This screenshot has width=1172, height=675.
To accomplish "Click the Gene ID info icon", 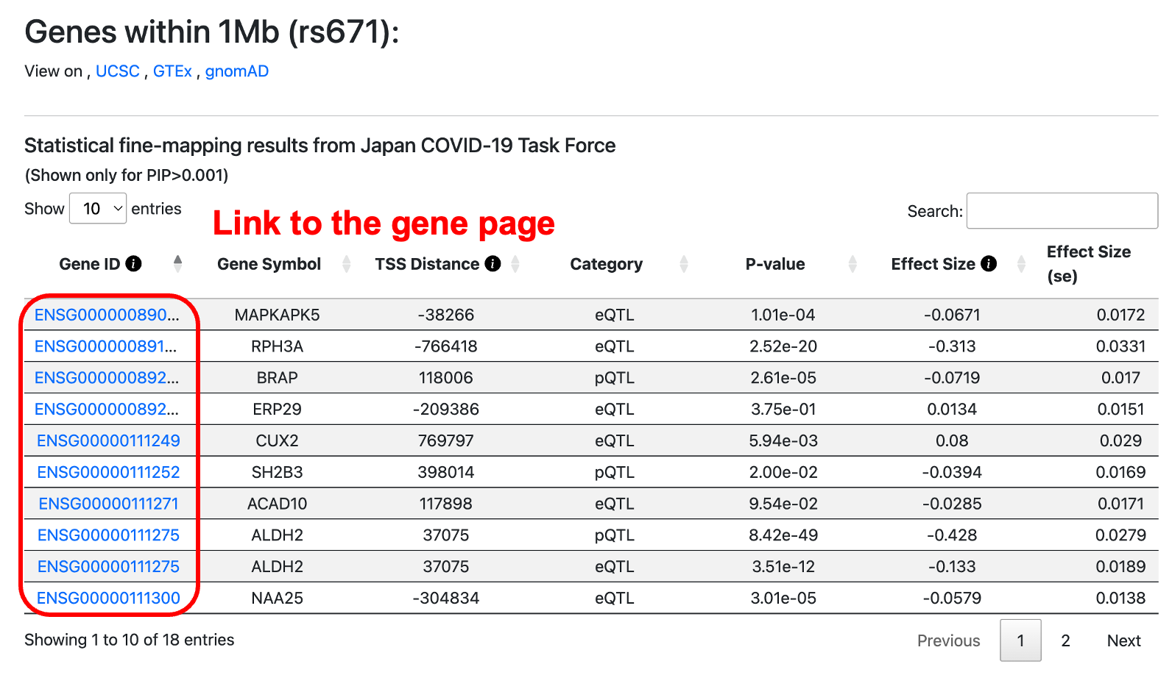I will tap(133, 264).
